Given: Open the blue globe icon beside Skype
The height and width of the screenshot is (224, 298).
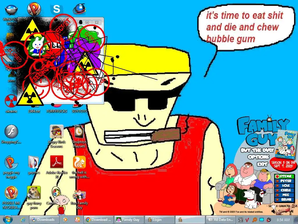Looking at the screenshot, I should point(79,9).
